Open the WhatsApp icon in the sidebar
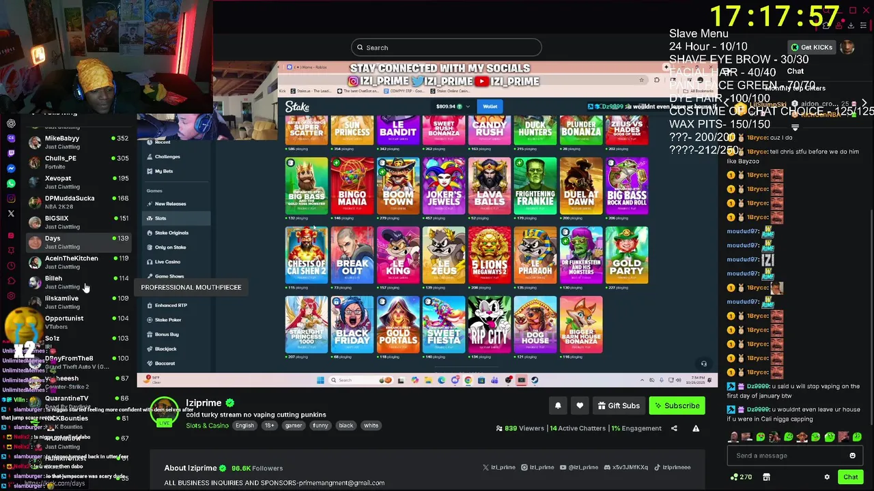Screen dimensions: 874x491 click(x=11, y=183)
